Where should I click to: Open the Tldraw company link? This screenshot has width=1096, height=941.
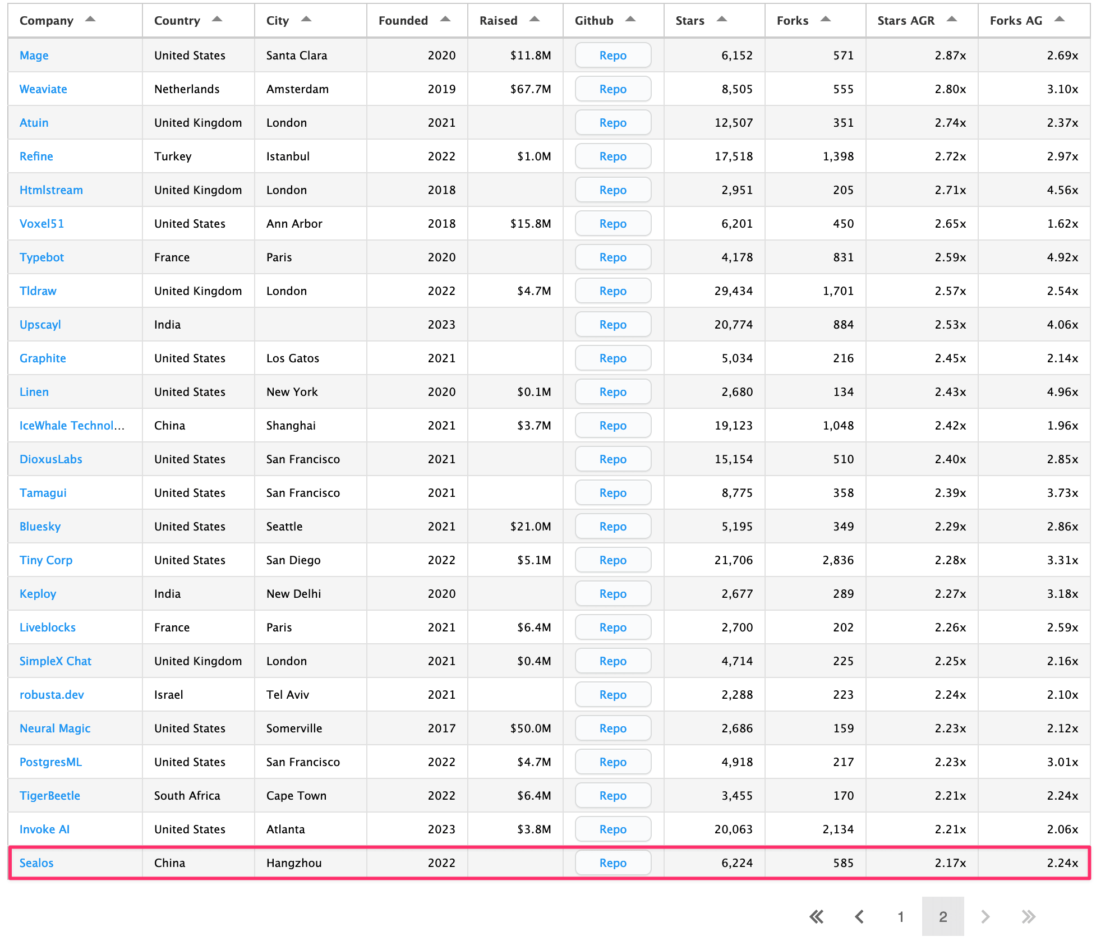(38, 291)
